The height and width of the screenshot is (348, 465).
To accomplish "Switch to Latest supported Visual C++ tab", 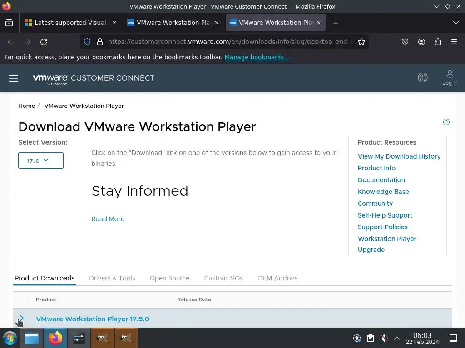I will click(x=70, y=23).
